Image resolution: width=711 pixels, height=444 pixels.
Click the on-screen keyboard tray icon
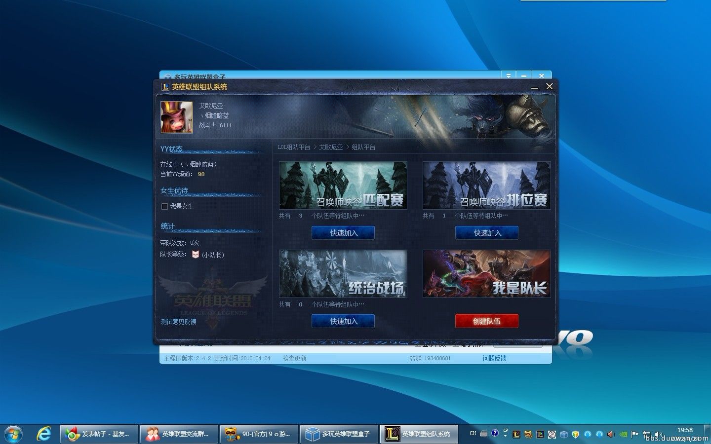(x=484, y=433)
